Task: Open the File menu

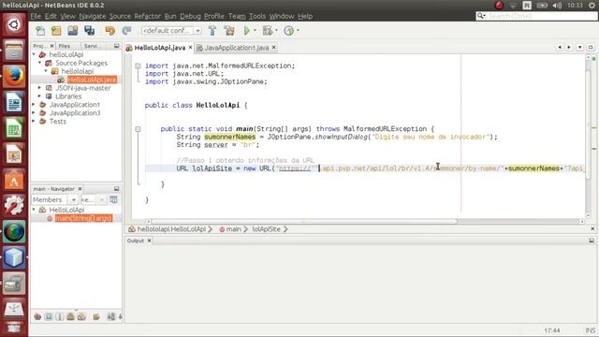Action: pyautogui.click(x=36, y=16)
